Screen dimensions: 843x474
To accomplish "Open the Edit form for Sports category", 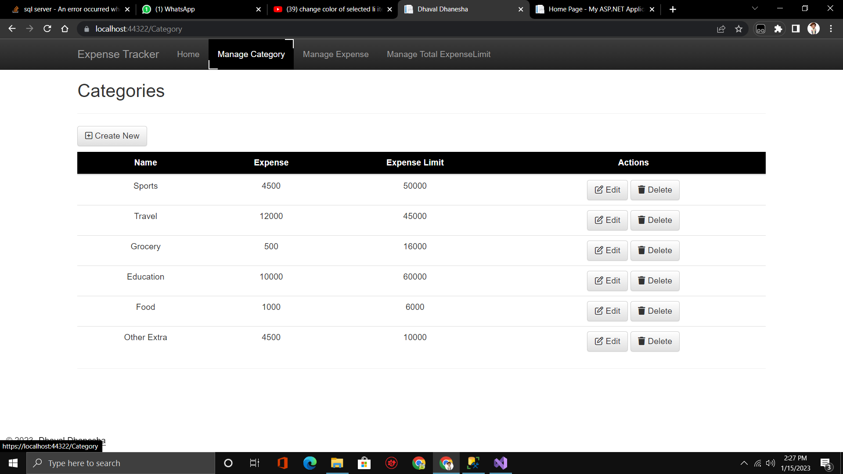I will (607, 190).
